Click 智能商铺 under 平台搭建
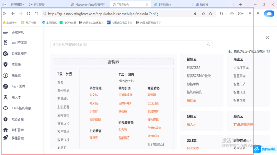277x155 pixels. (95, 120)
